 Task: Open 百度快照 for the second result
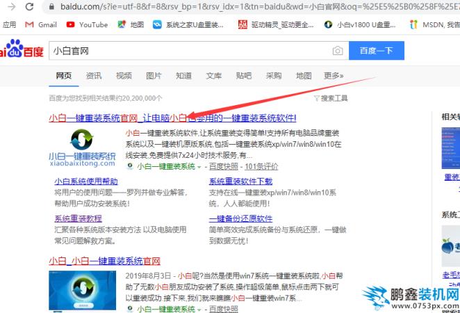coord(224,309)
